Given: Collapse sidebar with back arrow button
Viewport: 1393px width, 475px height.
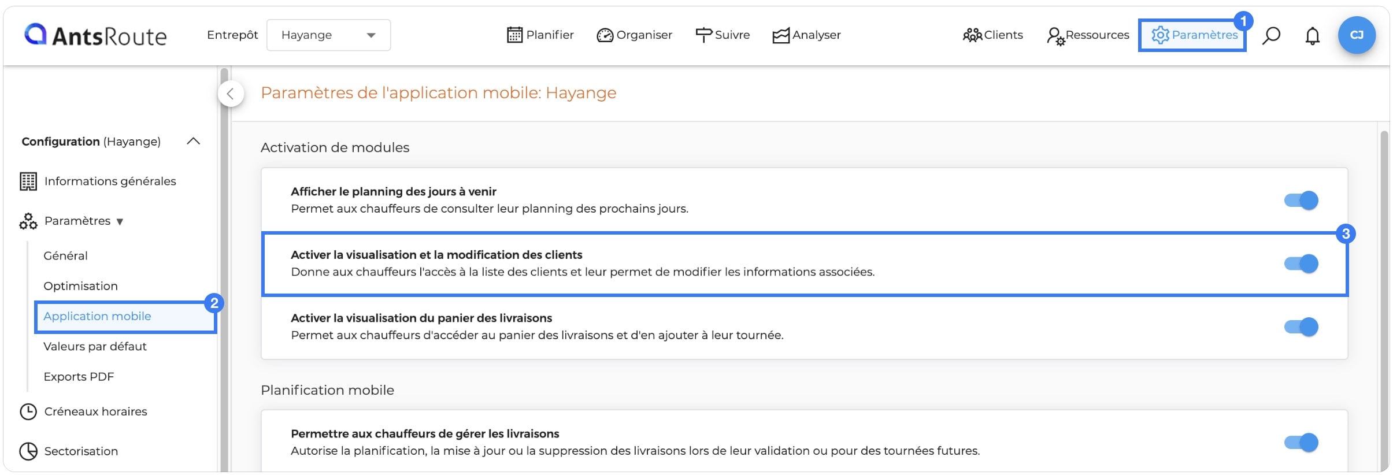Looking at the screenshot, I should (x=231, y=94).
